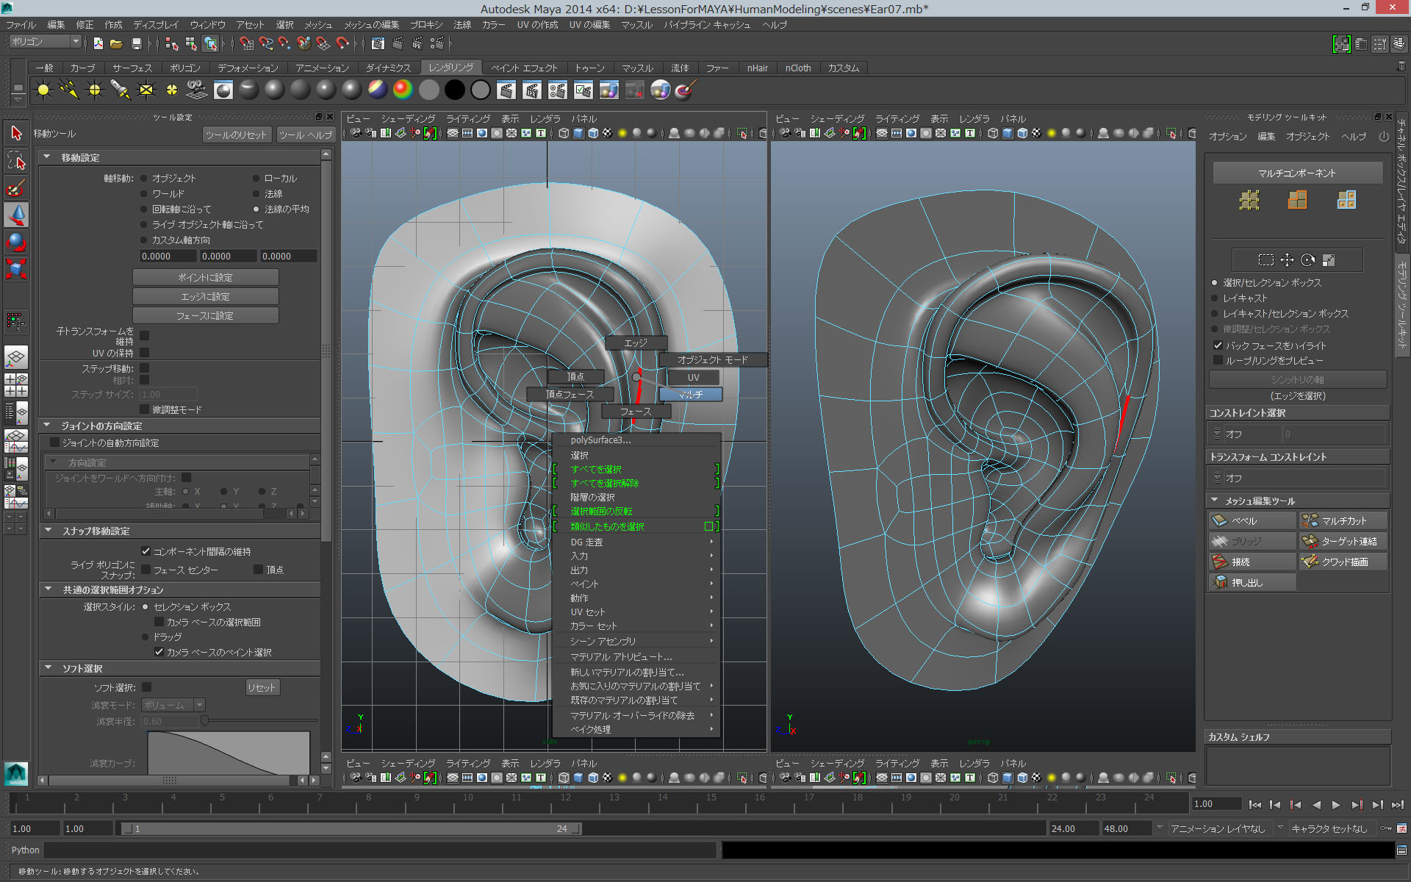This screenshot has width=1411, height=882.
Task: Select the Scale tool cube icon
Action: pos(16,268)
